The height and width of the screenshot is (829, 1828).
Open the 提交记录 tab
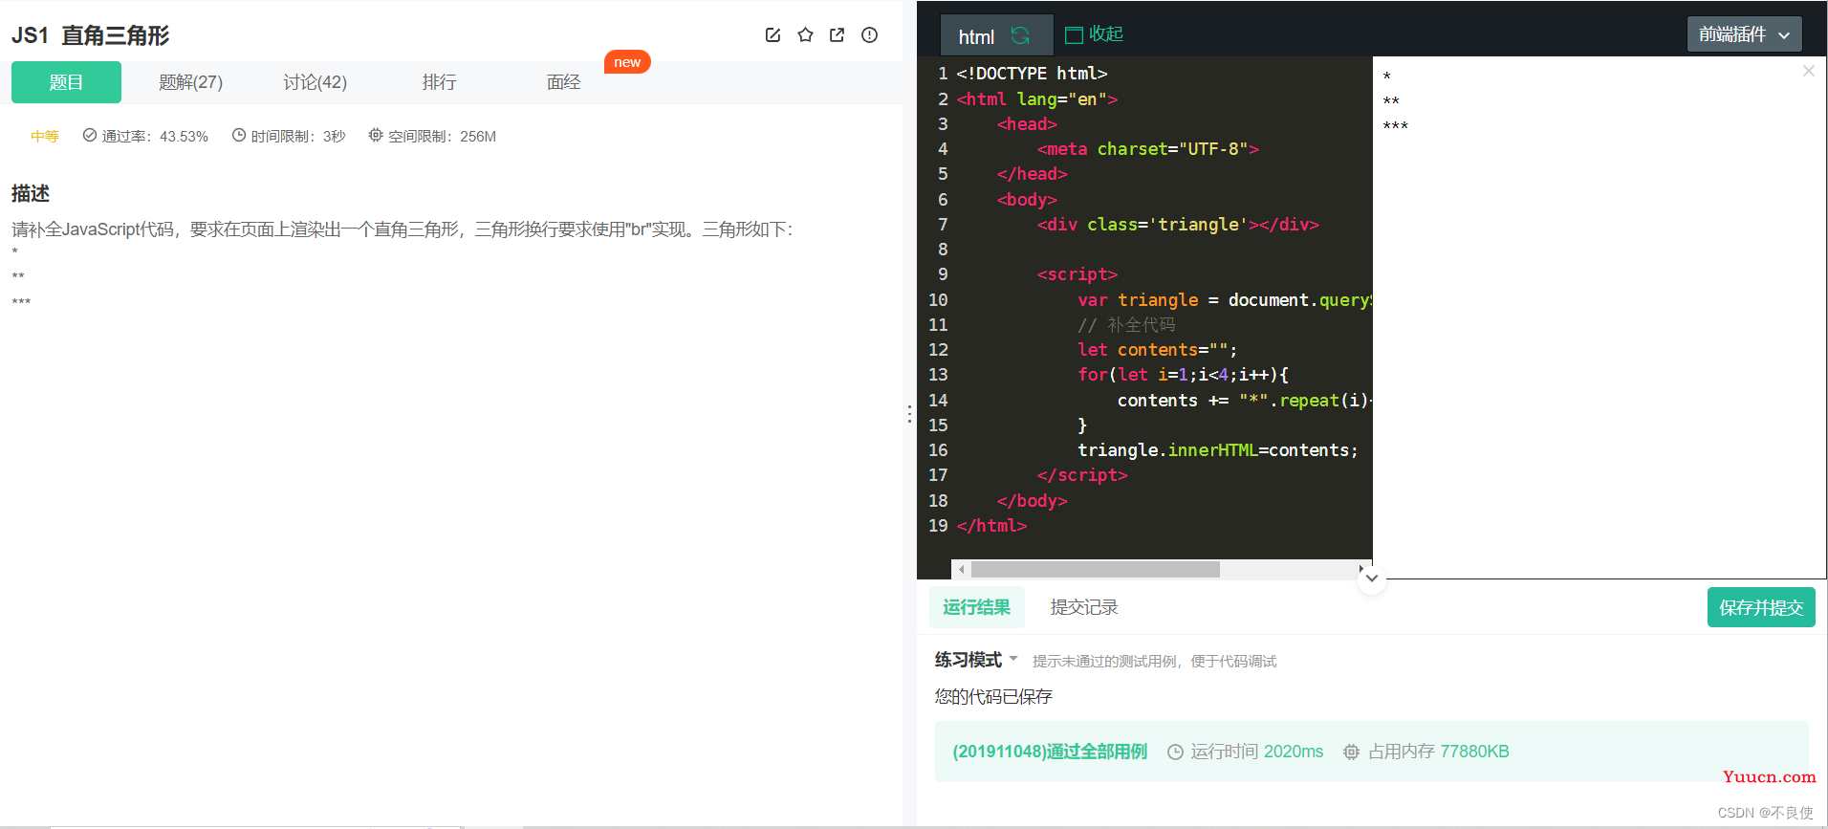click(1084, 607)
